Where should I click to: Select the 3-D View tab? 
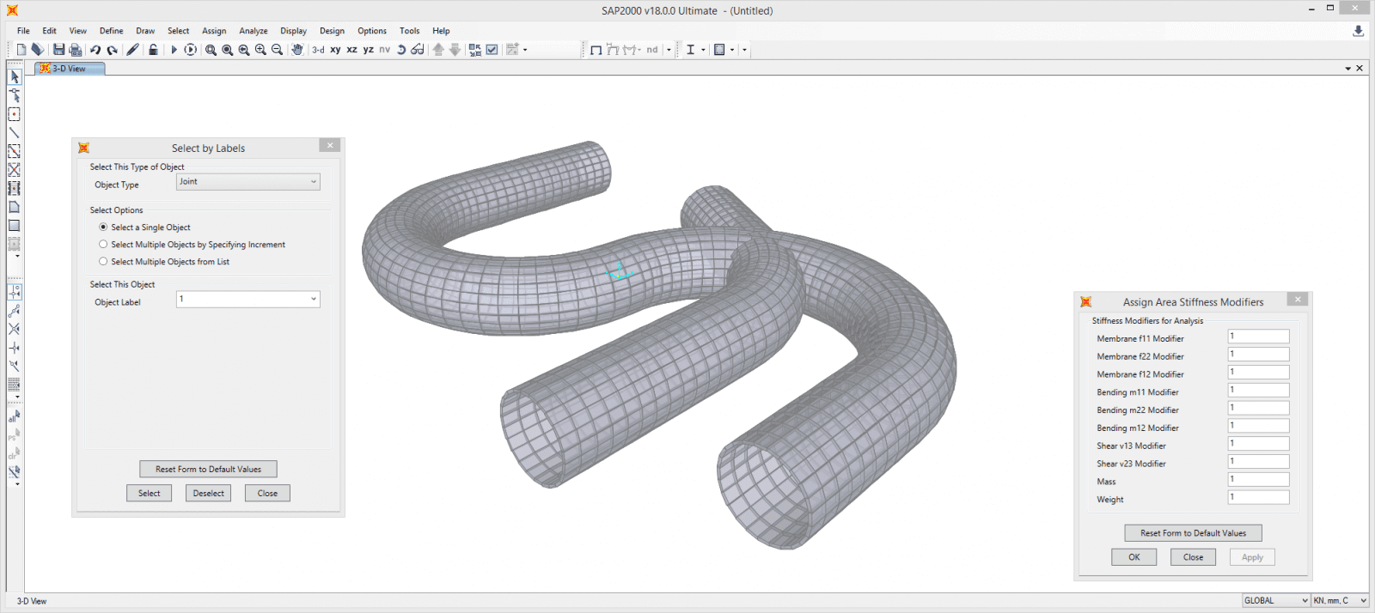tap(70, 69)
